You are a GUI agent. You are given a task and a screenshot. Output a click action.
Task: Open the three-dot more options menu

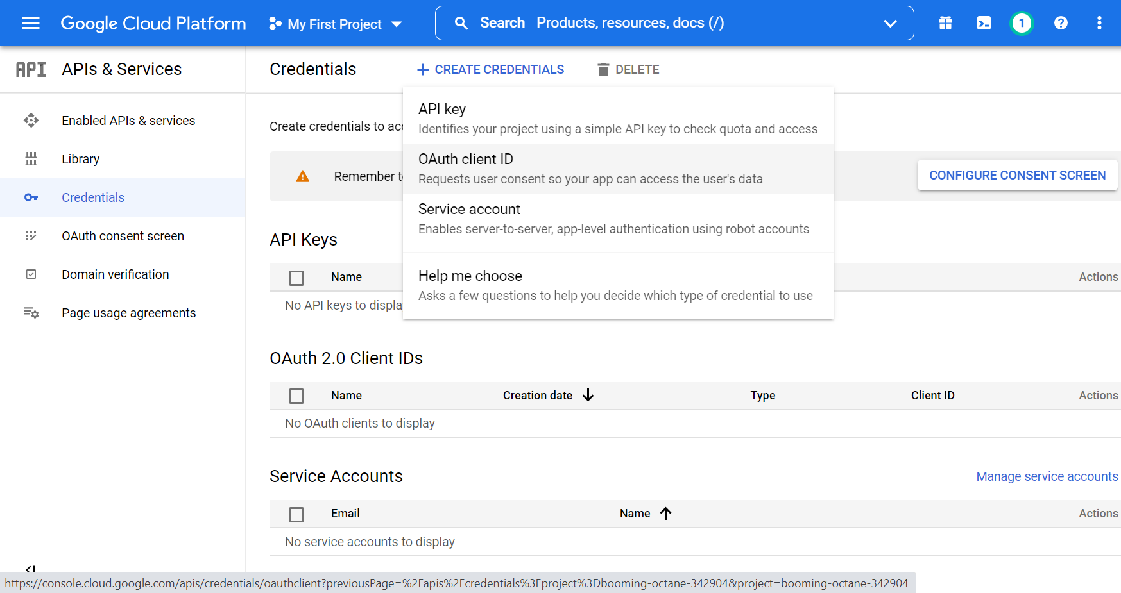click(1099, 23)
